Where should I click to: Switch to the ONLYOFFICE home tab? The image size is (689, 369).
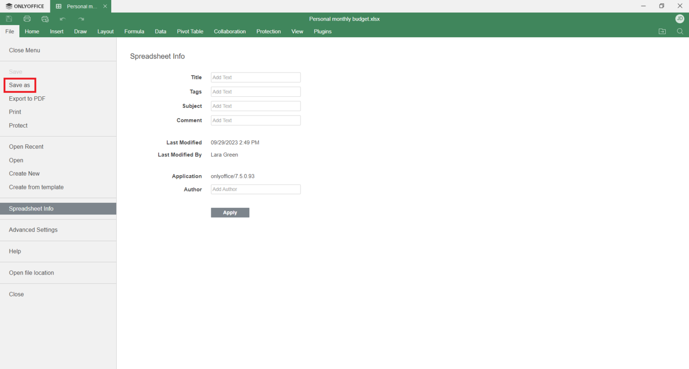[25, 6]
